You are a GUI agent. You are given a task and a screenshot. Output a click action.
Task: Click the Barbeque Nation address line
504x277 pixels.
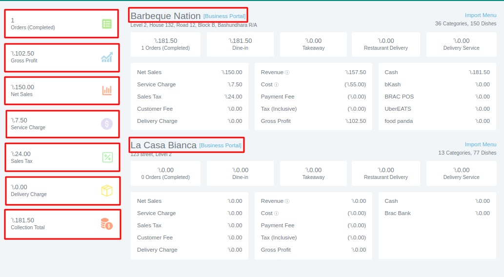click(194, 25)
